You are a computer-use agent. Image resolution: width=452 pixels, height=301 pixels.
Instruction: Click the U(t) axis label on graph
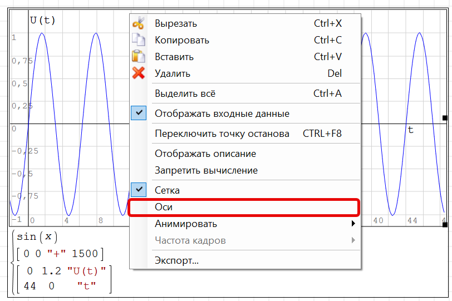42,20
